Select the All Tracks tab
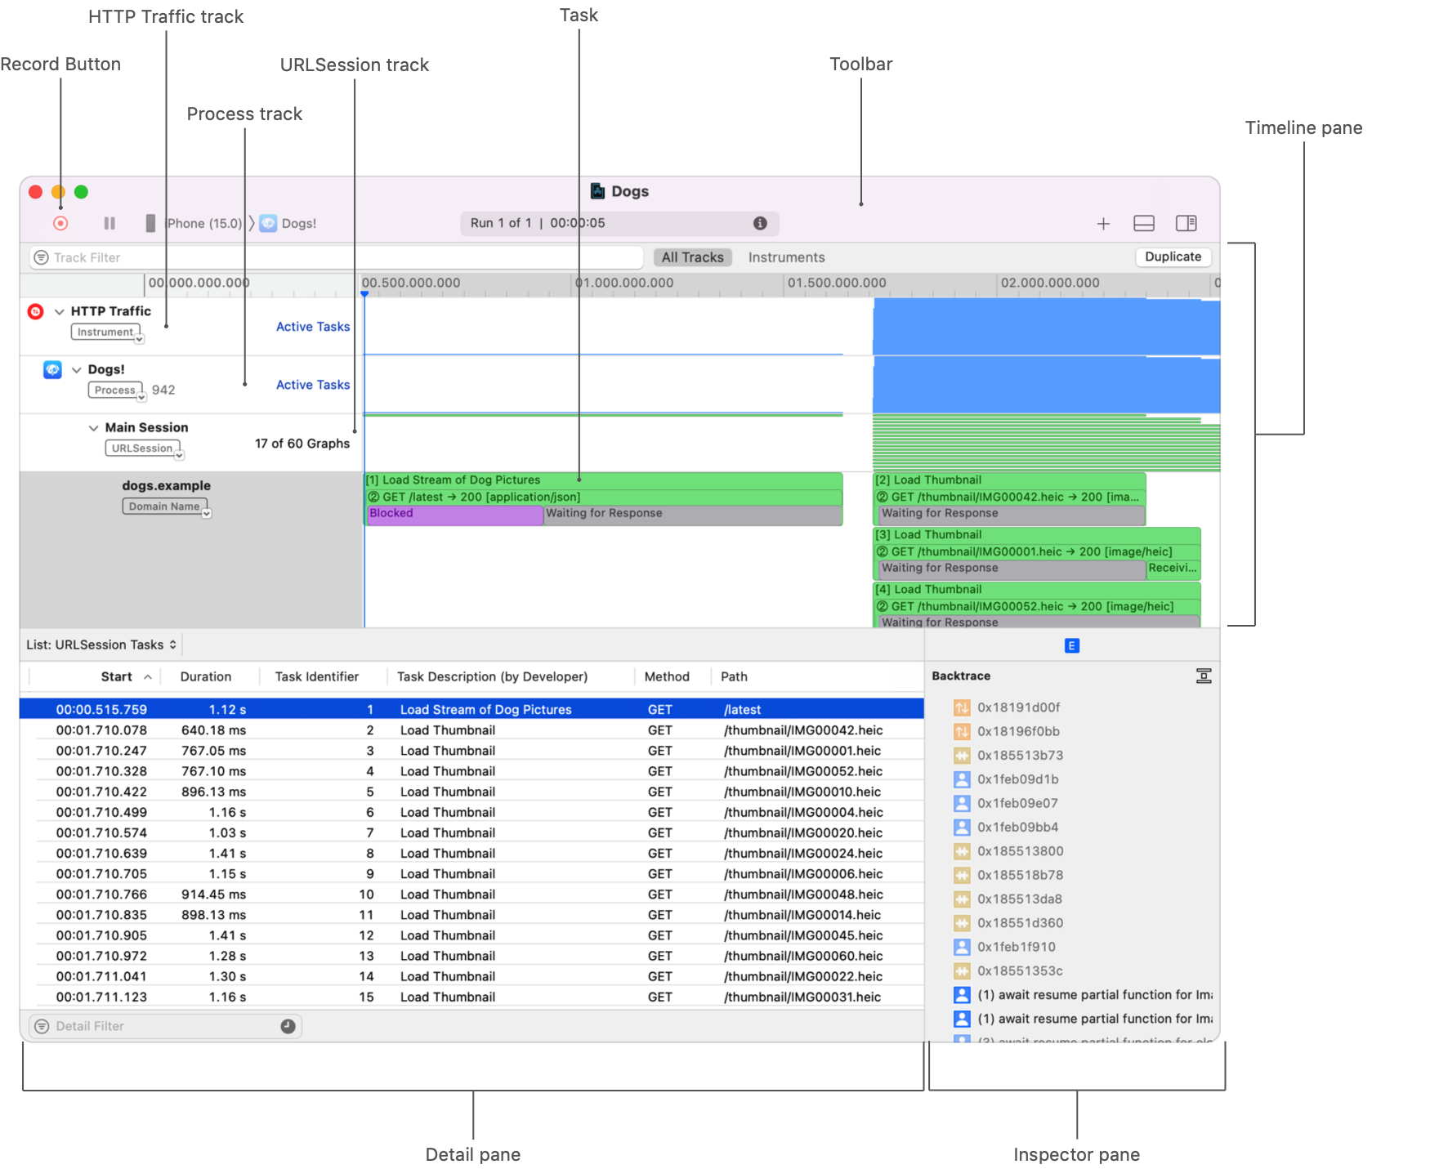 (x=691, y=257)
